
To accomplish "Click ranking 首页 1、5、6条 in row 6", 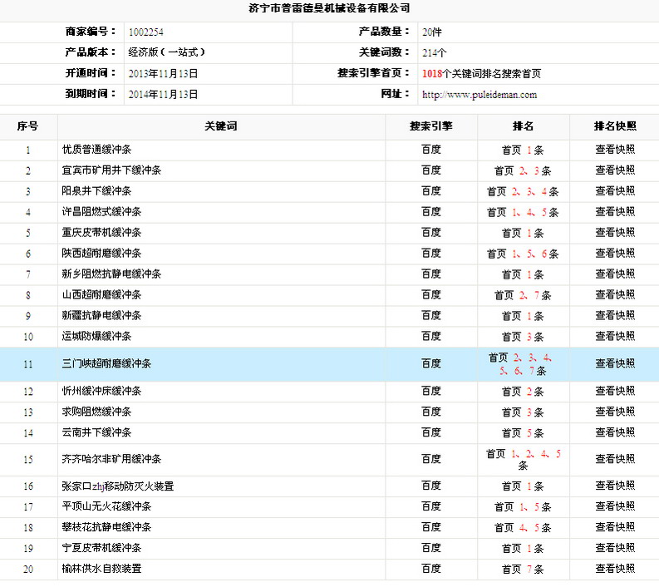I will click(x=523, y=254).
